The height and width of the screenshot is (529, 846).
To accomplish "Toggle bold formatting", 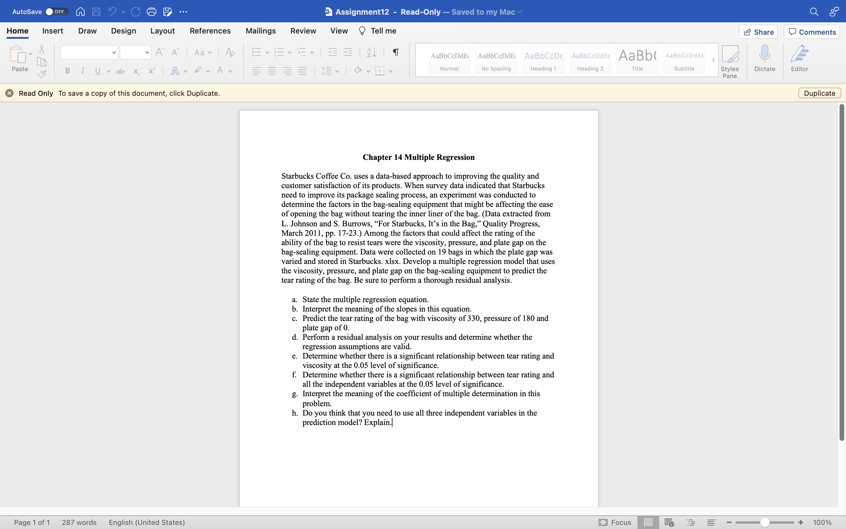I will tap(67, 71).
